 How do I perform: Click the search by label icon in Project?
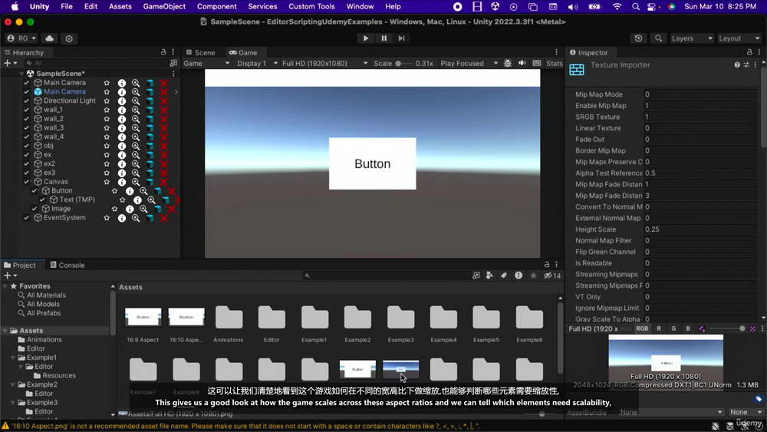pyautogui.click(x=504, y=275)
